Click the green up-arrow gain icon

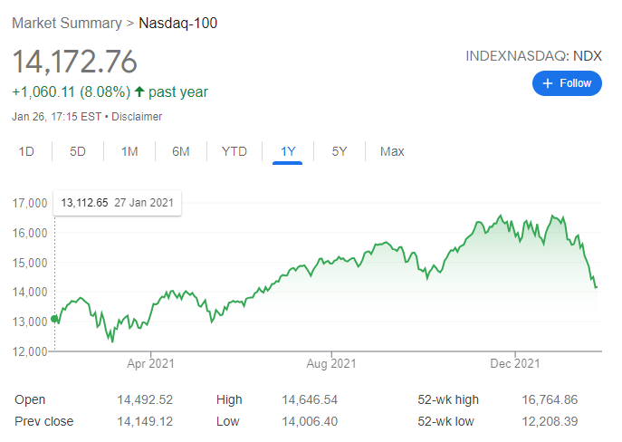coord(139,92)
